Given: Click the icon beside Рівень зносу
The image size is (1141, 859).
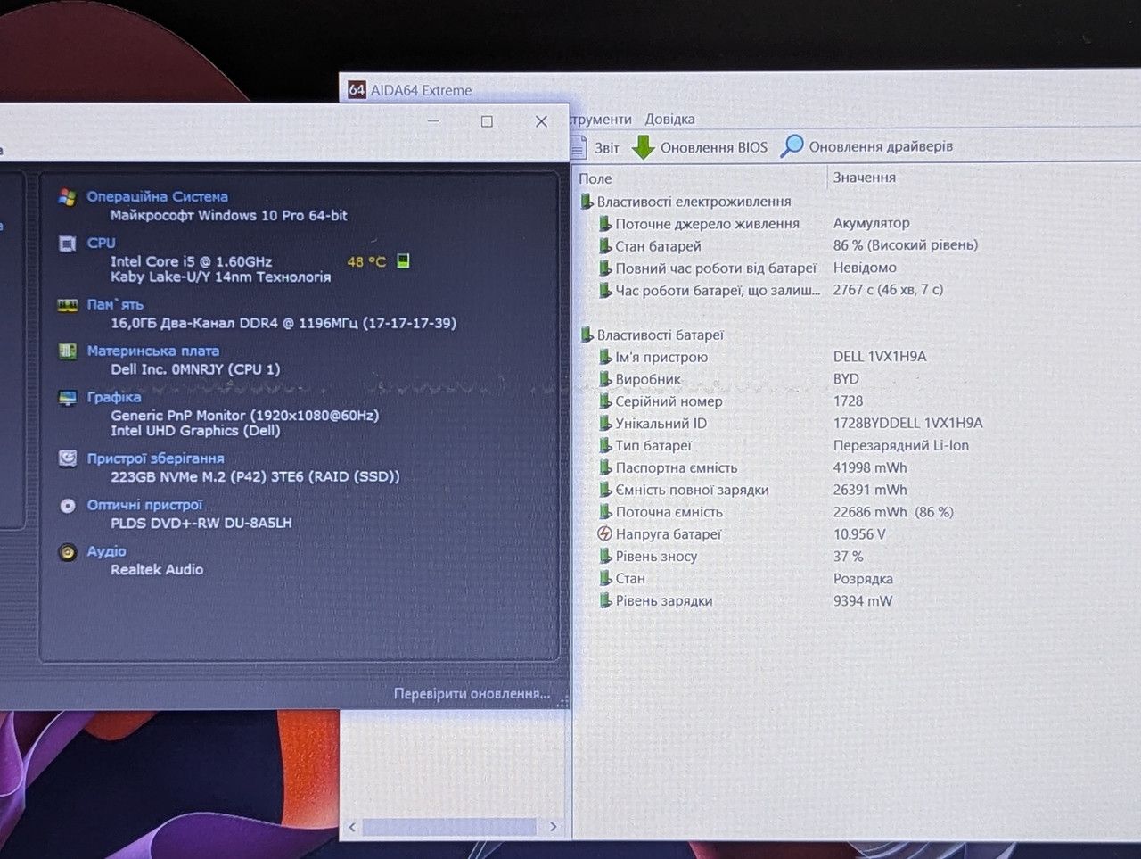Looking at the screenshot, I should [605, 556].
